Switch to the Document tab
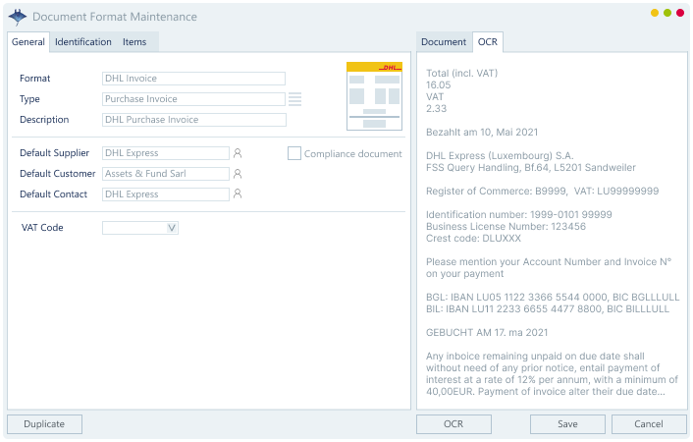 [444, 42]
